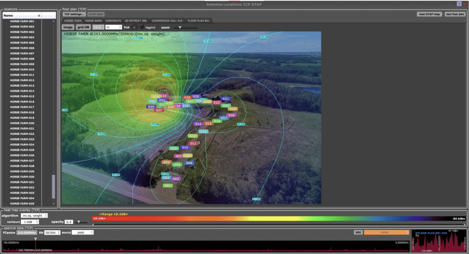Image resolution: width=469 pixels, height=254 pixels.
Task: Toggle the grid ON button
Action: tap(83, 27)
